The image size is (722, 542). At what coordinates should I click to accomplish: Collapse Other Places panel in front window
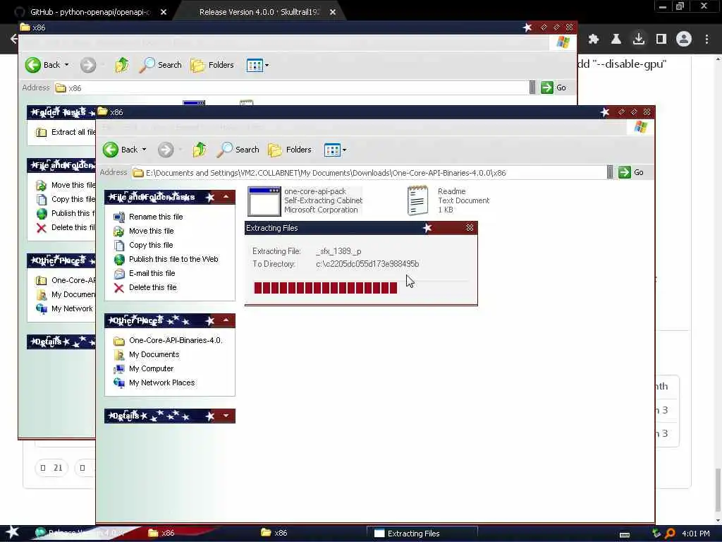tap(226, 320)
